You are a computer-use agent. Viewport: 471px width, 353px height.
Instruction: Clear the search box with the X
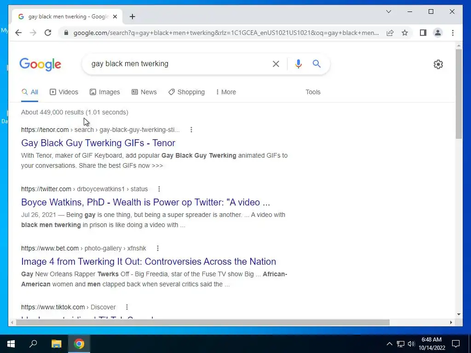[x=276, y=64]
